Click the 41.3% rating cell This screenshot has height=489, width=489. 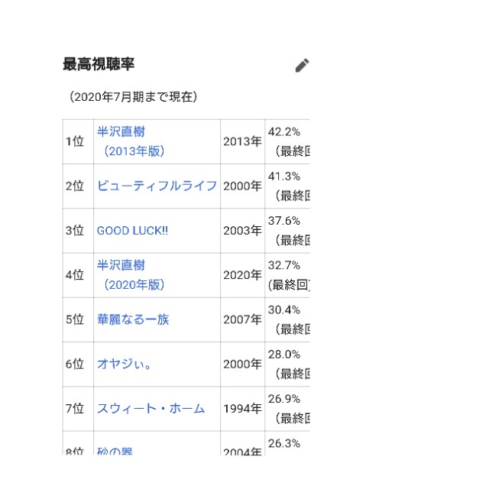click(x=287, y=186)
